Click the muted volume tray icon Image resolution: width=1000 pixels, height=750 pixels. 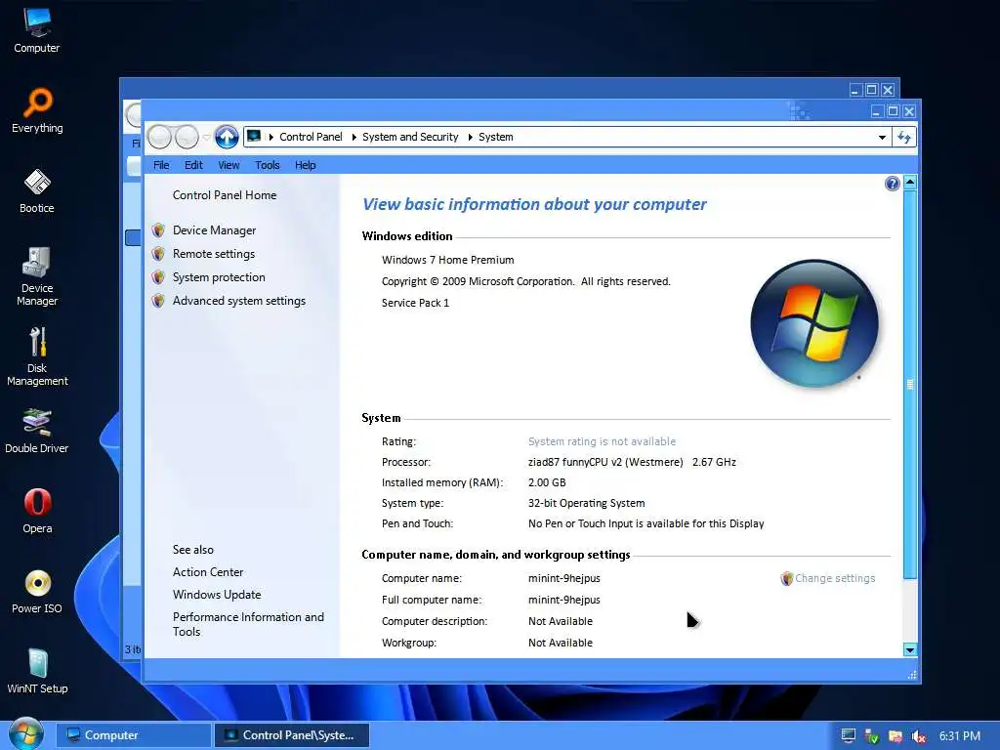[x=918, y=736]
